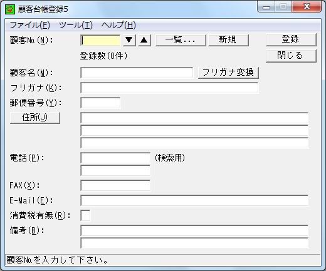The image size is (326, 271).
Task: Click the フリガナ変換 button
Action: [228, 73]
